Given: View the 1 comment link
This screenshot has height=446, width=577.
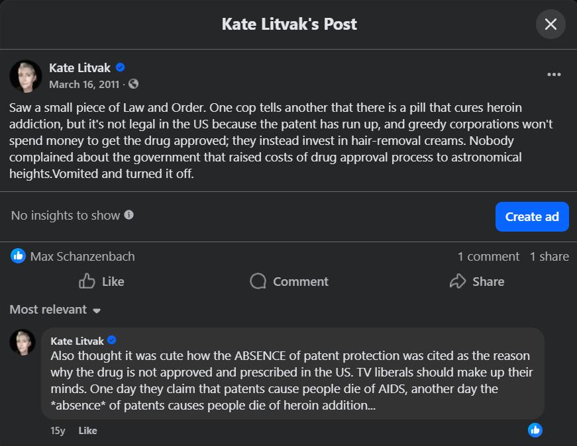Looking at the screenshot, I should (x=490, y=256).
